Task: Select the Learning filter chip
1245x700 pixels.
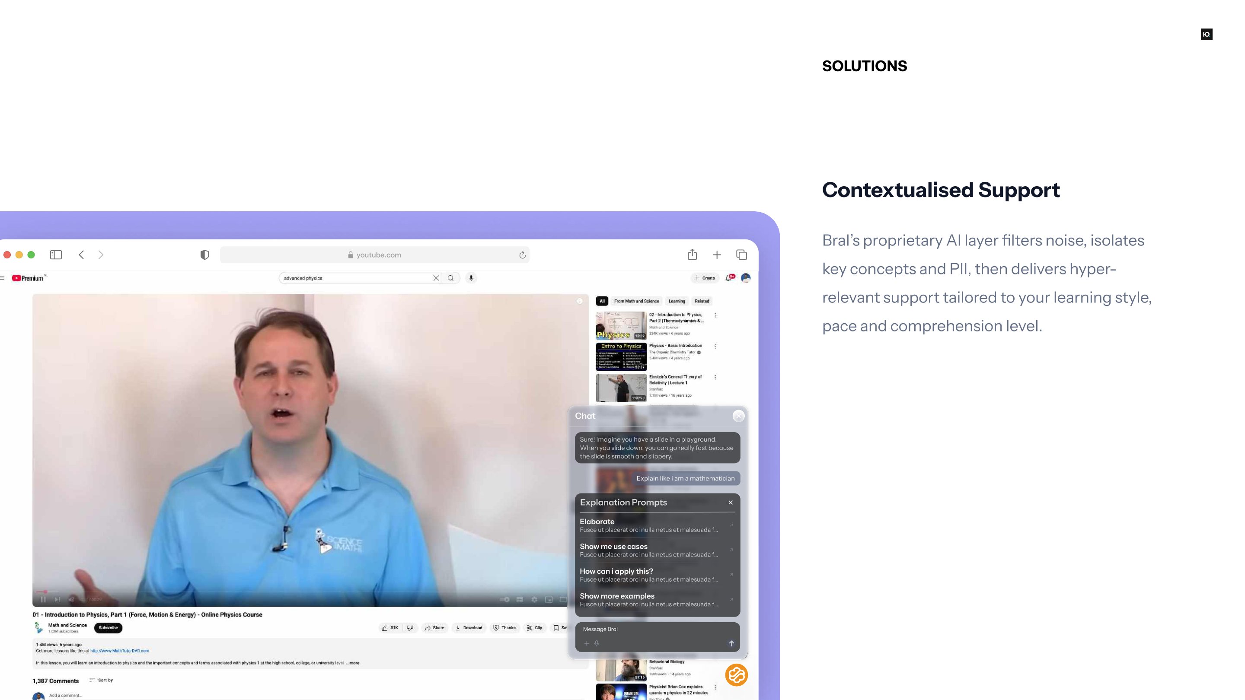Action: point(677,301)
